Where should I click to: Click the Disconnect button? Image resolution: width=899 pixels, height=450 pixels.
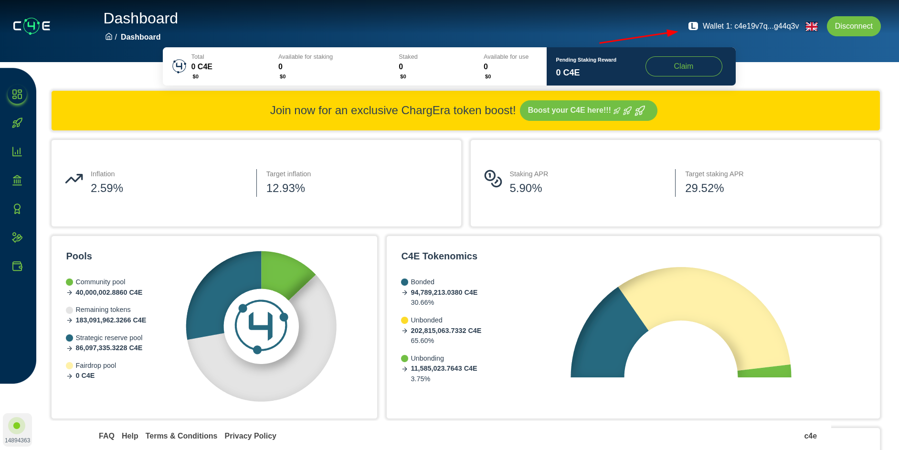tap(854, 26)
